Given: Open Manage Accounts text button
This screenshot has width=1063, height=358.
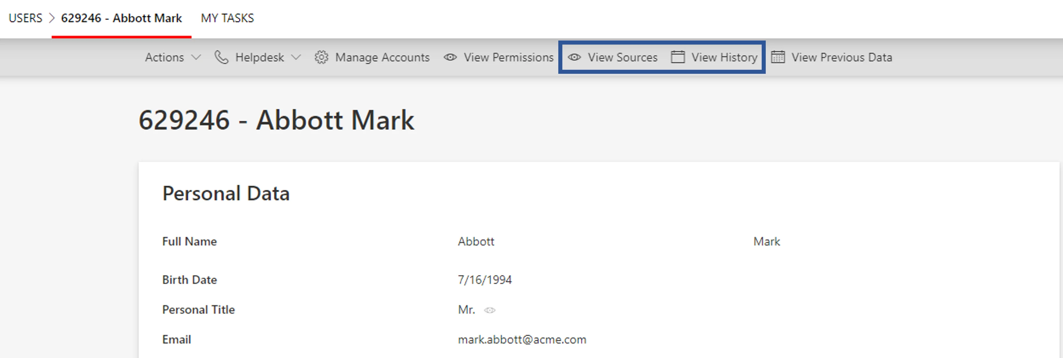Looking at the screenshot, I should 382,57.
